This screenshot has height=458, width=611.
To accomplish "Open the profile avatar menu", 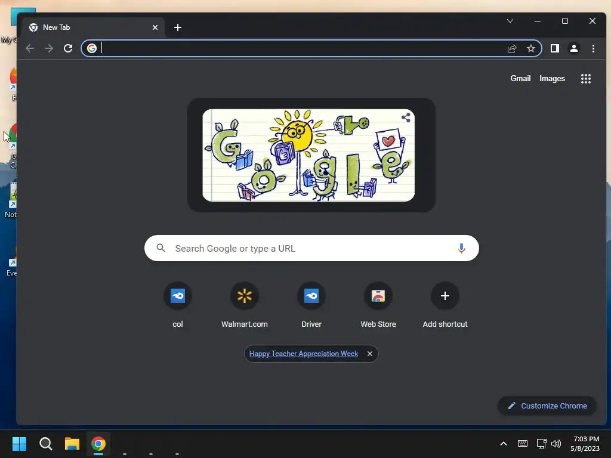I will (574, 48).
